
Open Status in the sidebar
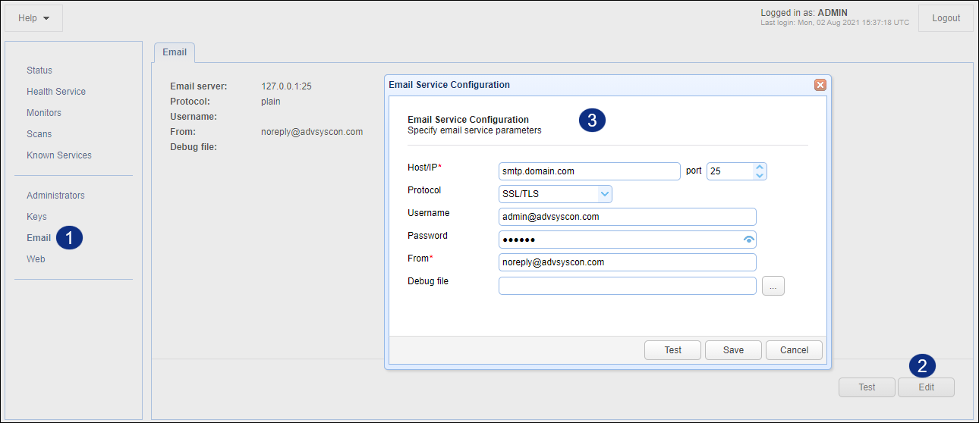pyautogui.click(x=39, y=70)
